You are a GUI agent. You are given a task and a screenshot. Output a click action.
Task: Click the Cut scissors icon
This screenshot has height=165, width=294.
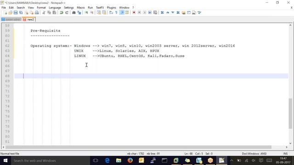click(44, 12)
